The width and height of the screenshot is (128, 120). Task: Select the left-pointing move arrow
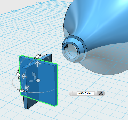point(24,76)
